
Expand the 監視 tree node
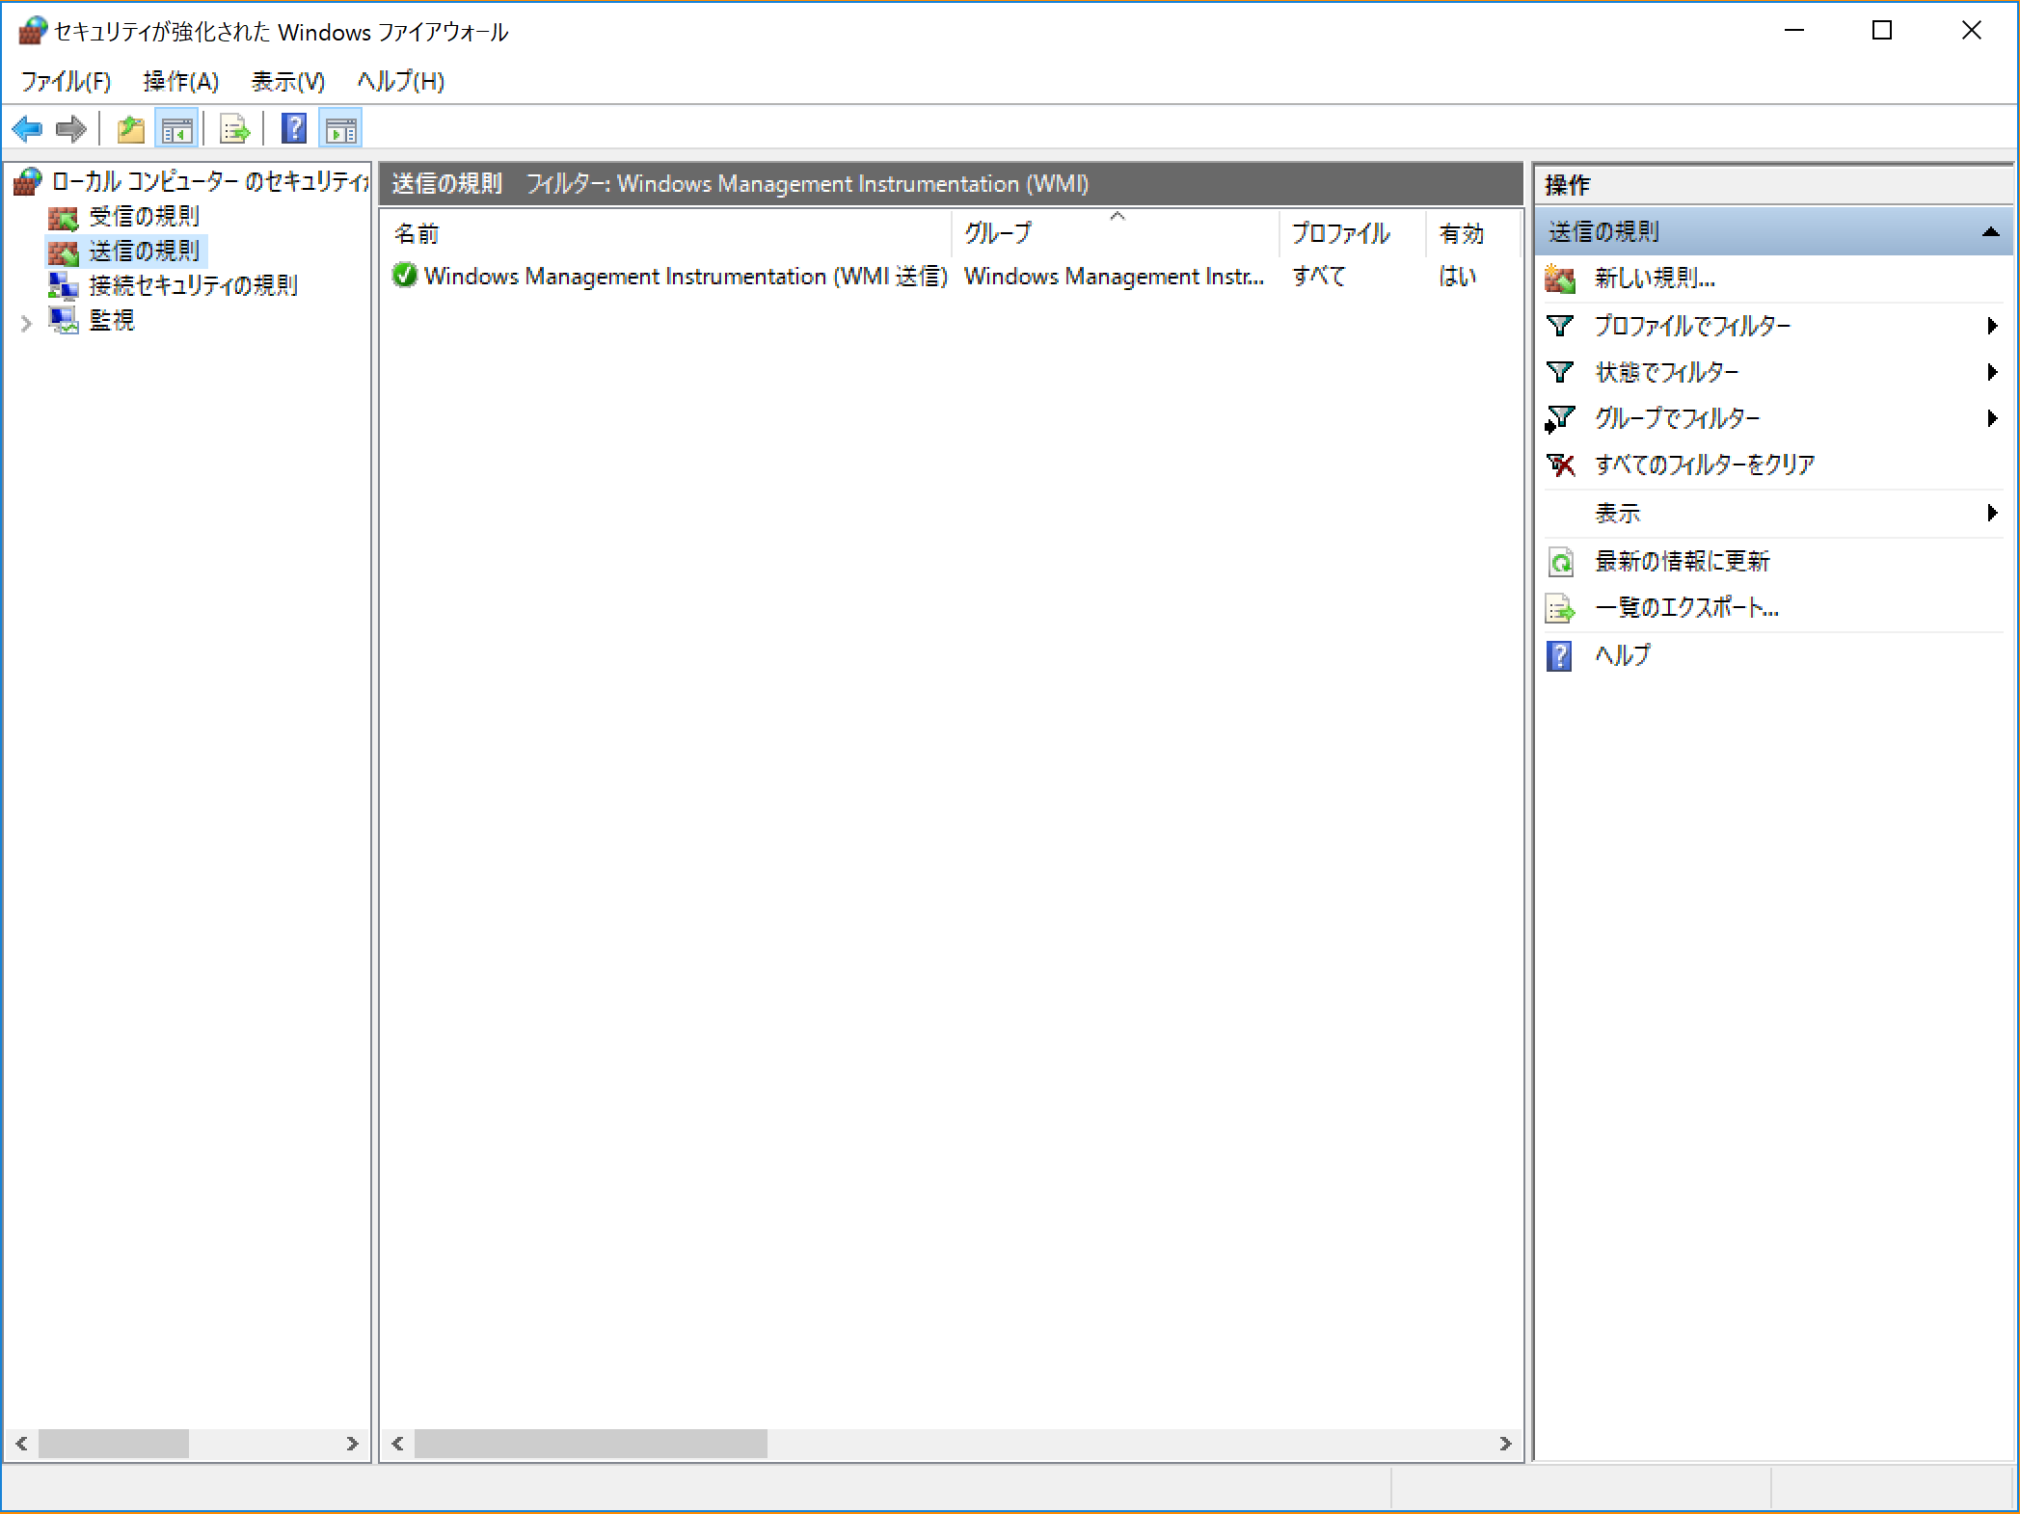pyautogui.click(x=26, y=323)
